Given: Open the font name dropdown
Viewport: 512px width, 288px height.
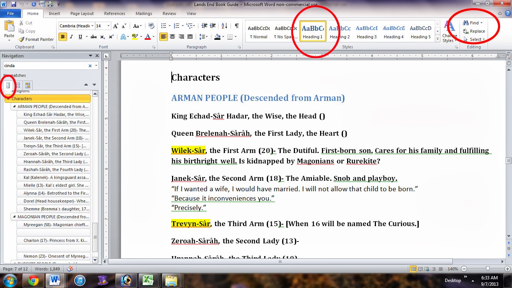Looking at the screenshot, I should [92, 26].
